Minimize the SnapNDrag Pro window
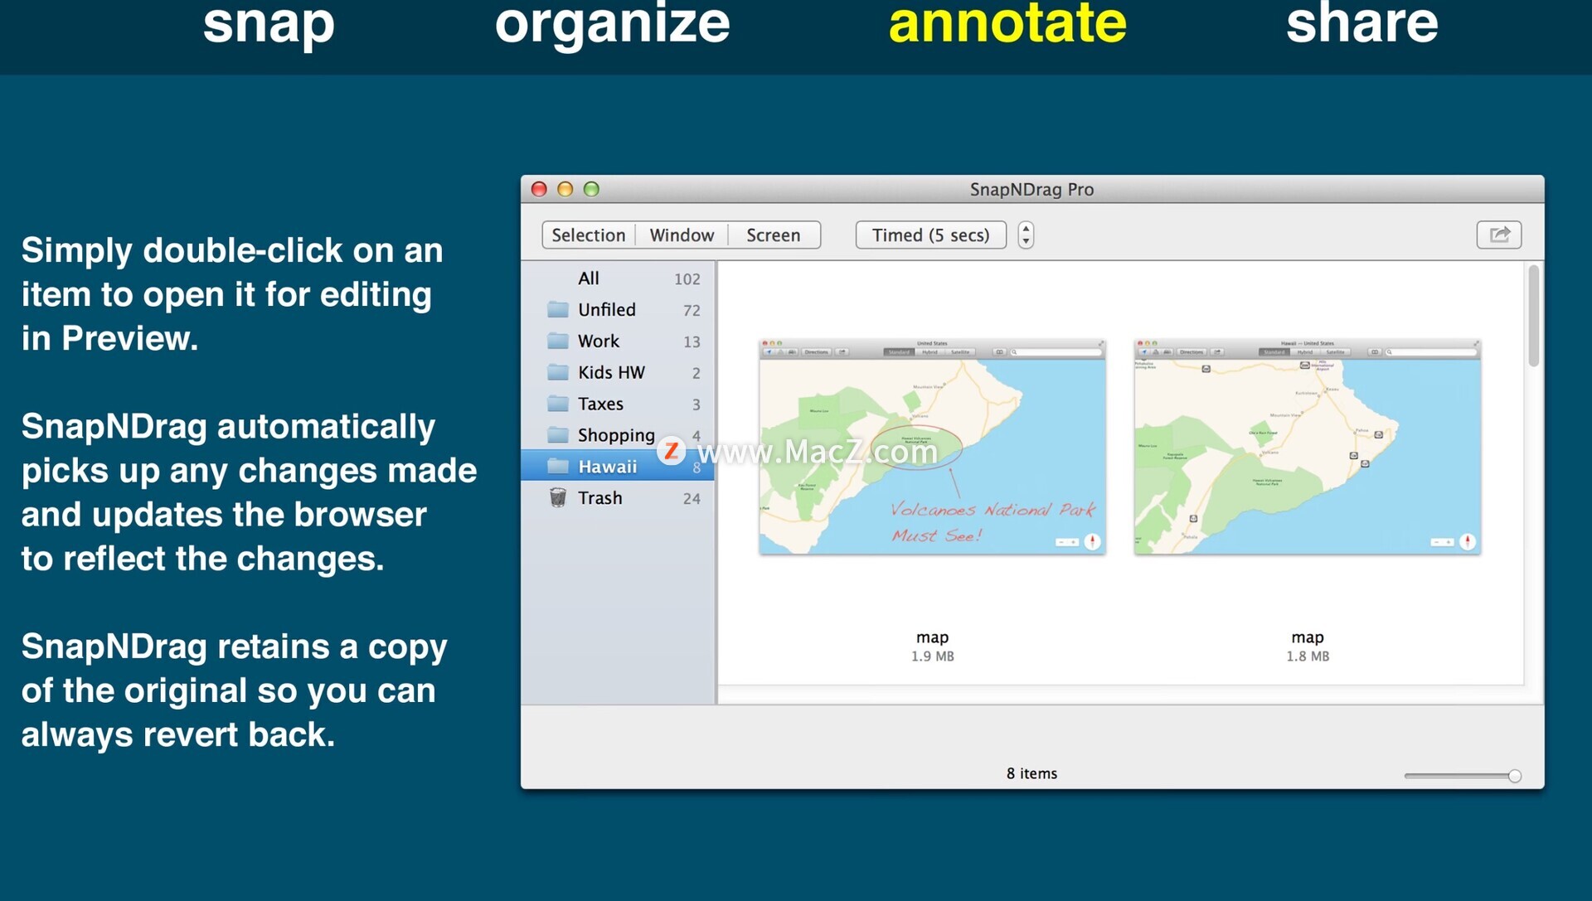Image resolution: width=1592 pixels, height=901 pixels. [x=565, y=189]
